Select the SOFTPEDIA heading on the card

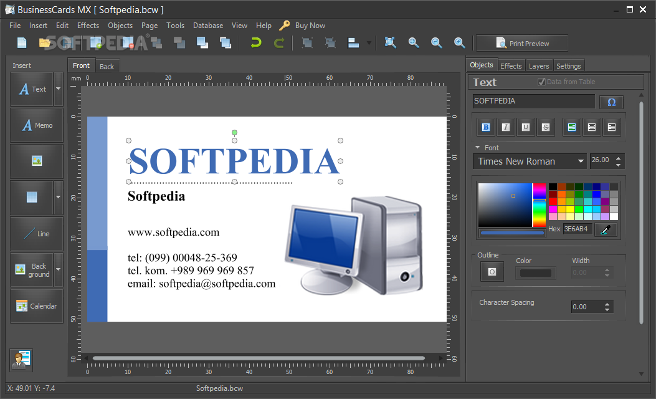[x=234, y=161]
